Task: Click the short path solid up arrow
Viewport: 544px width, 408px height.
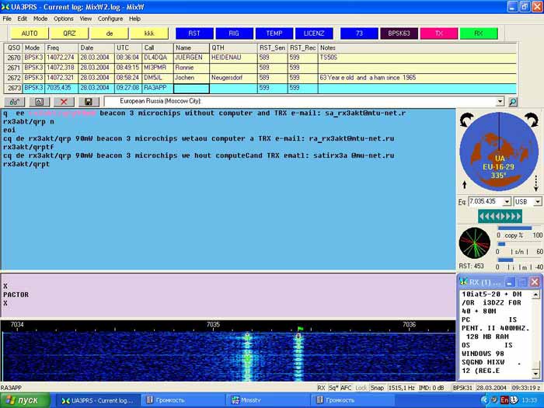Action: coord(466,185)
